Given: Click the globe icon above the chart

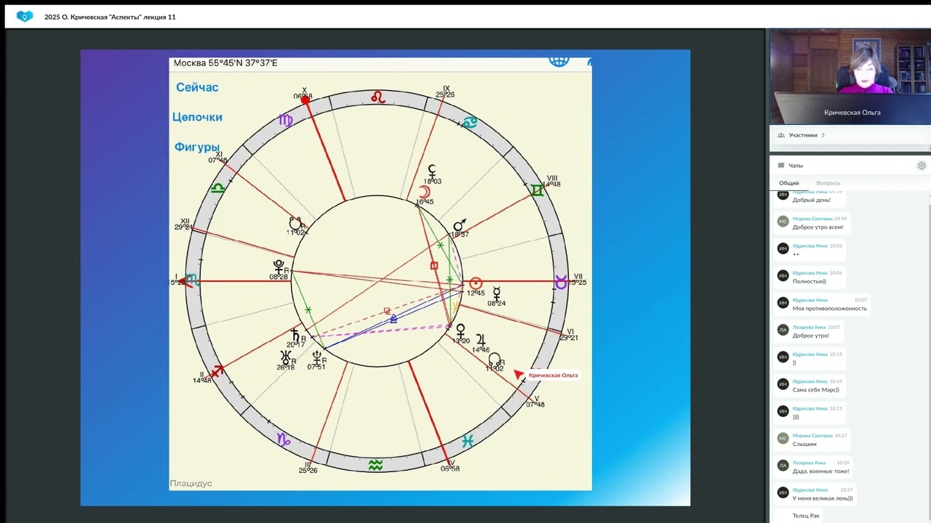Looking at the screenshot, I should 559,61.
